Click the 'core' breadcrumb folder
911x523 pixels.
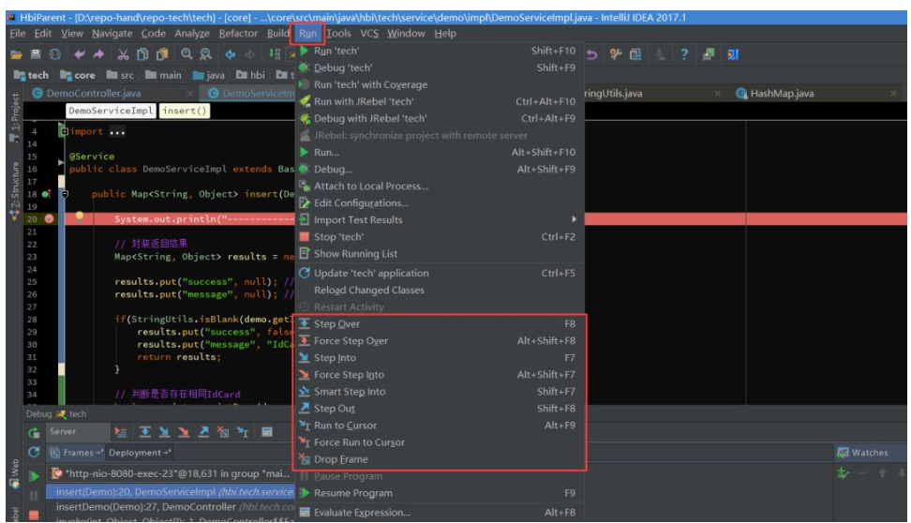click(x=78, y=75)
